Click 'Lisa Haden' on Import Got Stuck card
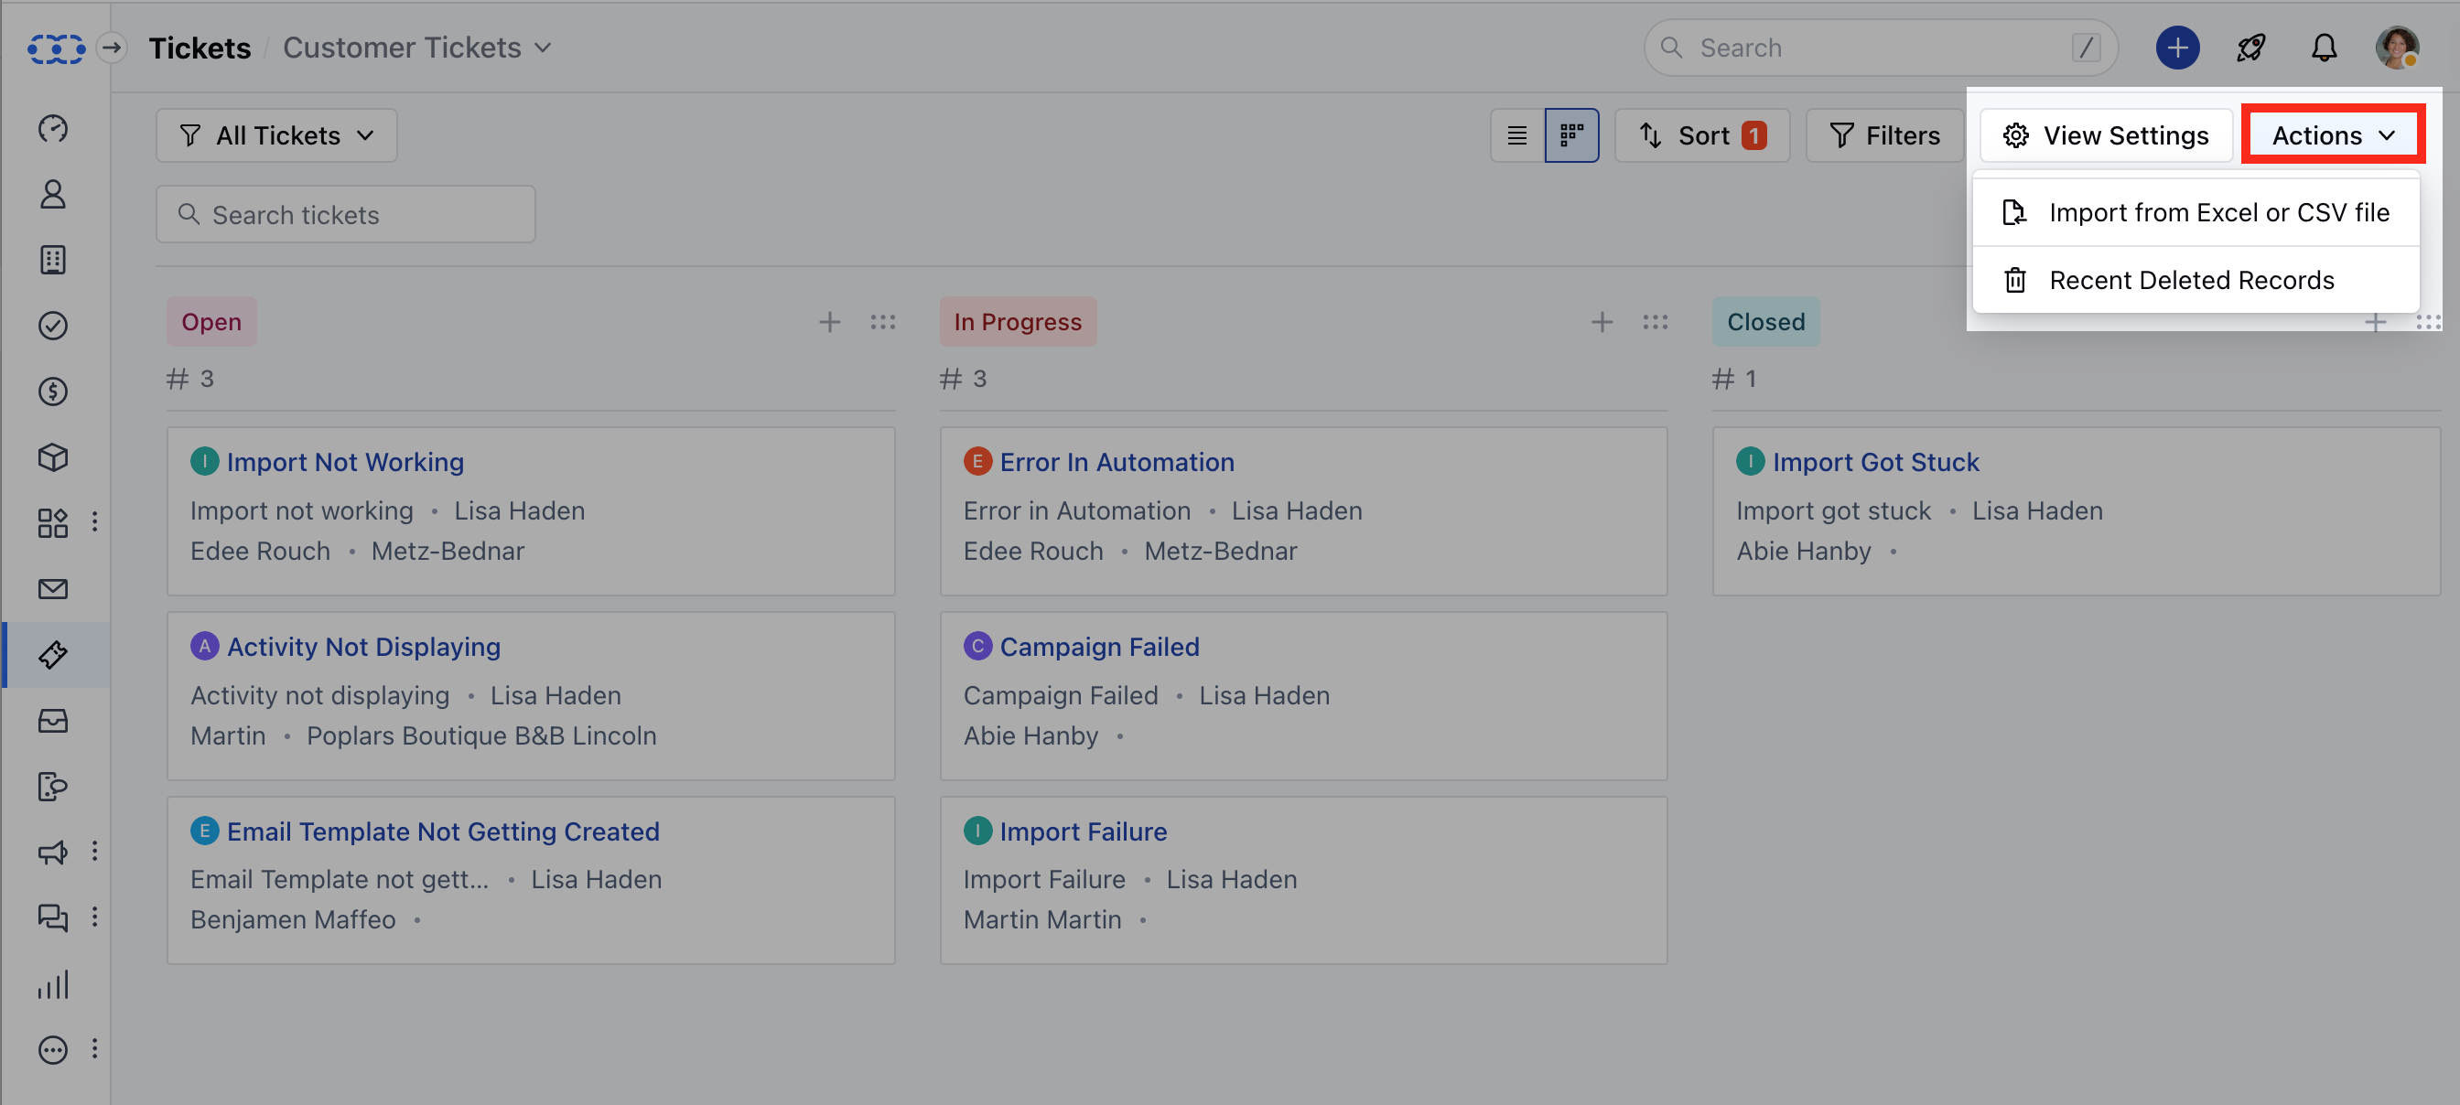The width and height of the screenshot is (2460, 1105). pos(2037,511)
